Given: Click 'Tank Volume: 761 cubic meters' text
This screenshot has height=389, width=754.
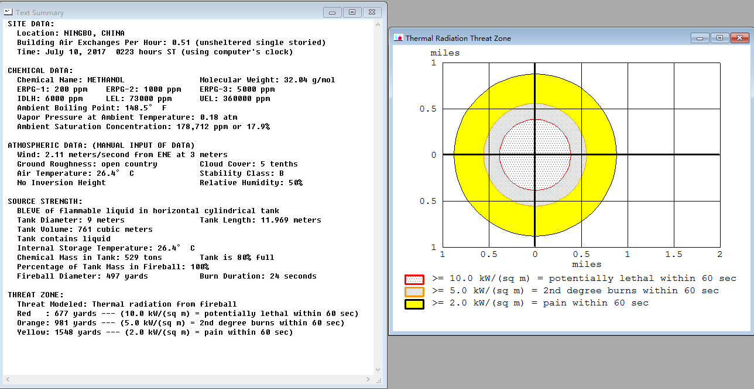Looking at the screenshot, I should point(85,230).
